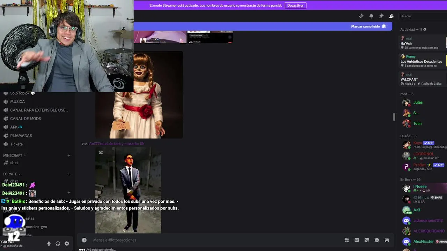Viewport: 447px width, 251px height.
Task: Open notification settings bell icon
Action: [371, 16]
